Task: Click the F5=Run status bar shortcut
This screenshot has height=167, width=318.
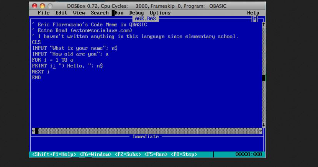Action: [x=156, y=154]
